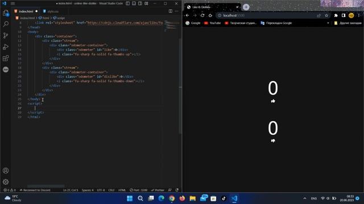Click the editor horizontal scrollbar

pos(45,186)
